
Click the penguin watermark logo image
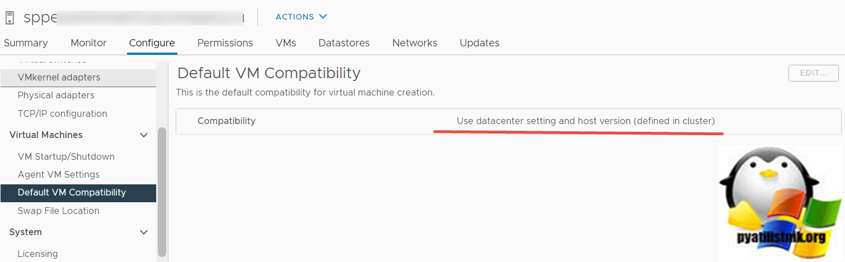click(781, 202)
